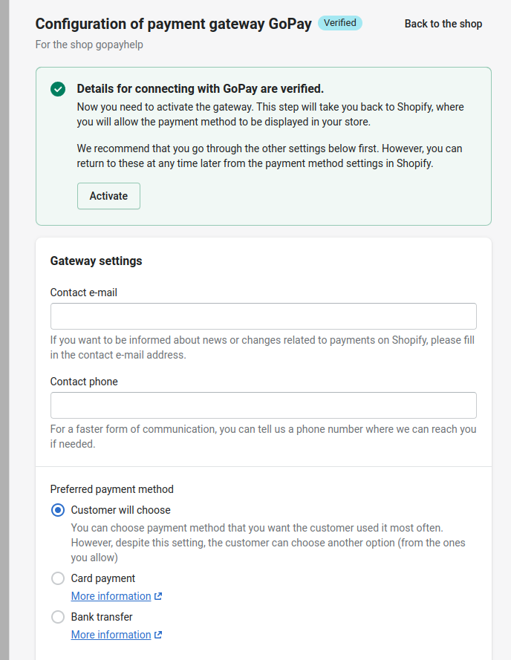The height and width of the screenshot is (660, 511).
Task: Open More information under Bank transfer
Action: (x=111, y=635)
